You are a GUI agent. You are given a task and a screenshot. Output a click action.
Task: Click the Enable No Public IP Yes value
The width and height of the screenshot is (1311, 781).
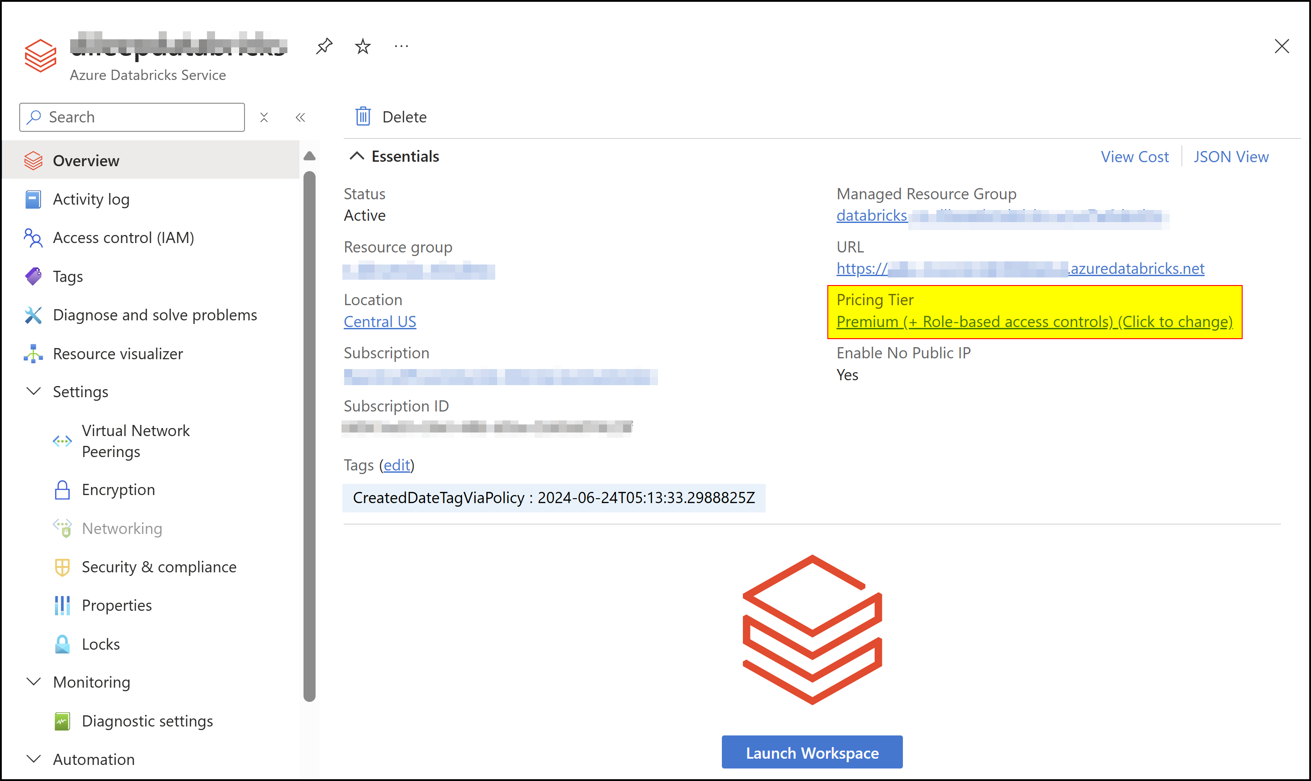tap(847, 375)
